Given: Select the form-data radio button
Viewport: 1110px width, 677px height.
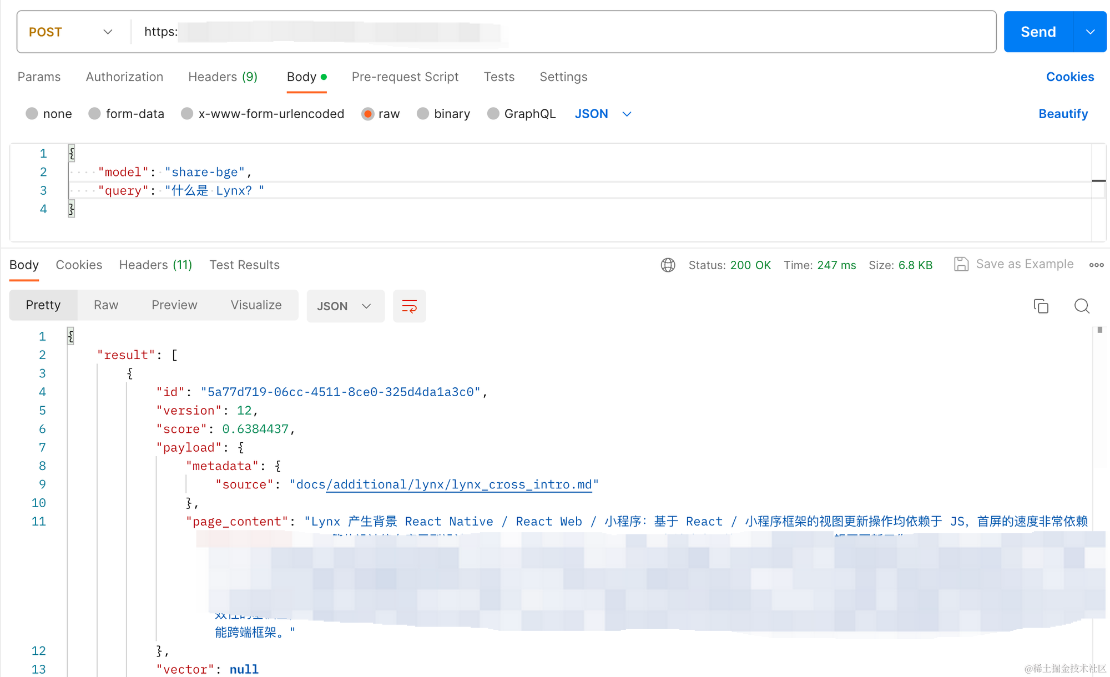Looking at the screenshot, I should click(x=94, y=114).
